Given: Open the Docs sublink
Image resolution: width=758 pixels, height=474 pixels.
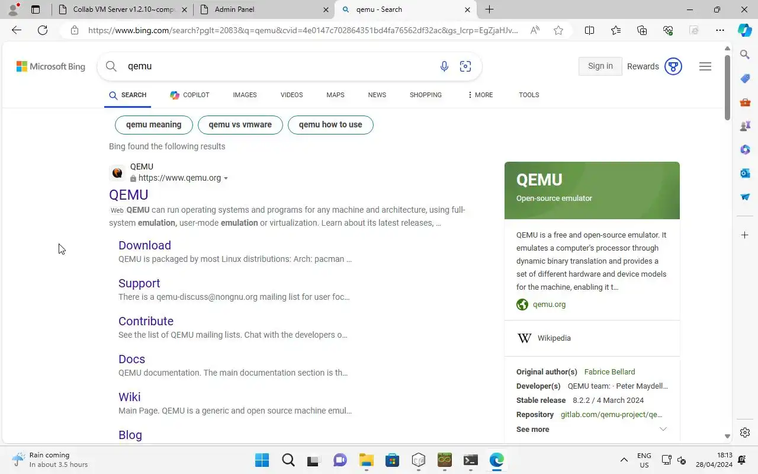Looking at the screenshot, I should point(131,359).
